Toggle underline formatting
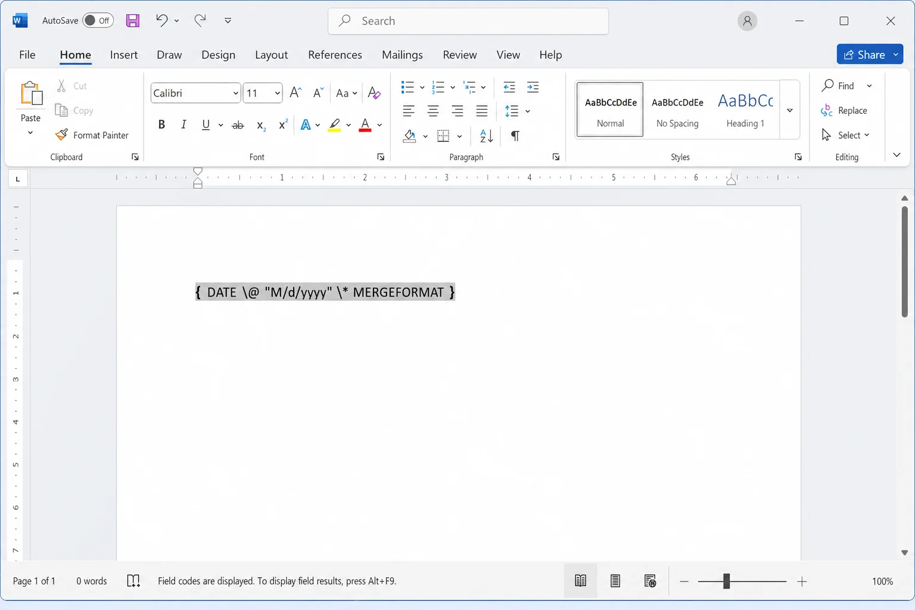The height and width of the screenshot is (610, 915). point(206,125)
